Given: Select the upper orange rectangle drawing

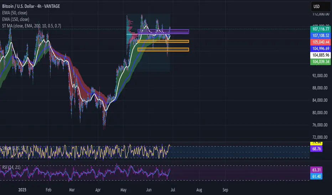Looking at the screenshot, I should point(163,41).
